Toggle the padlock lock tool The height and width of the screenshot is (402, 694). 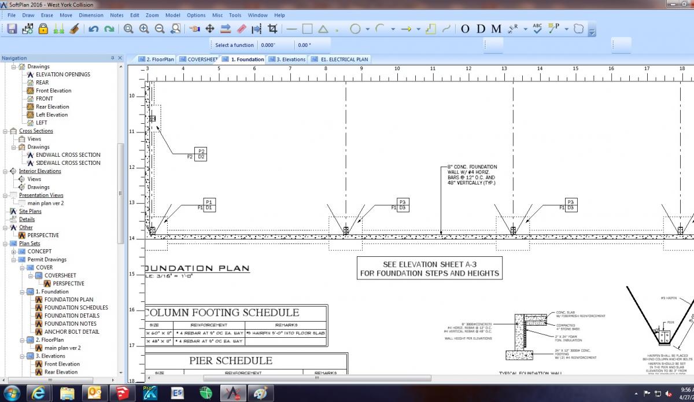[43, 29]
